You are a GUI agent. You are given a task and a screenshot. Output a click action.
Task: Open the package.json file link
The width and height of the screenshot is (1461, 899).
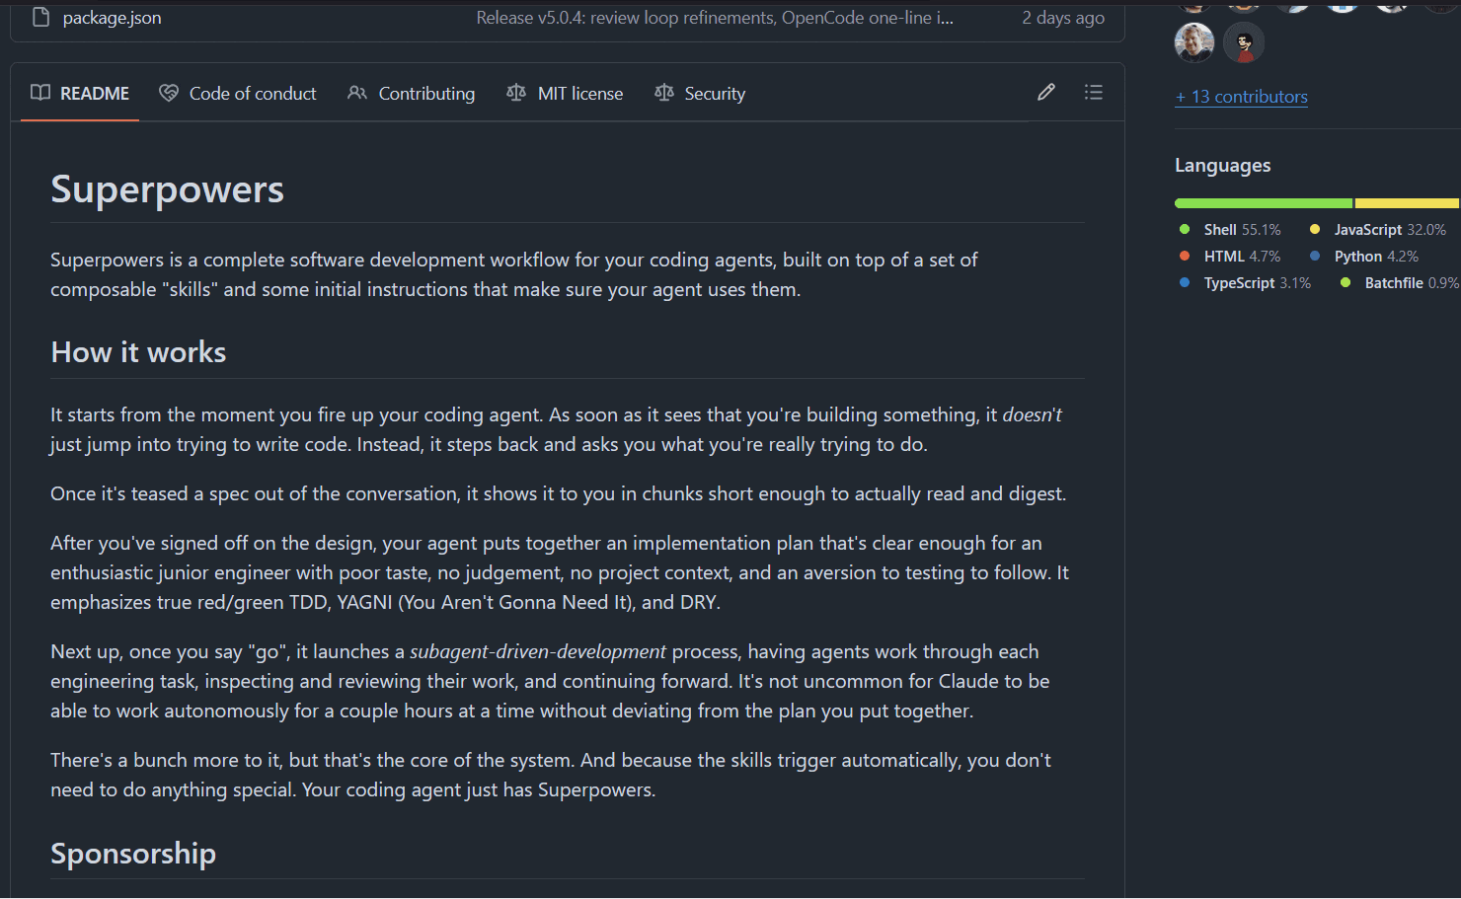[112, 18]
